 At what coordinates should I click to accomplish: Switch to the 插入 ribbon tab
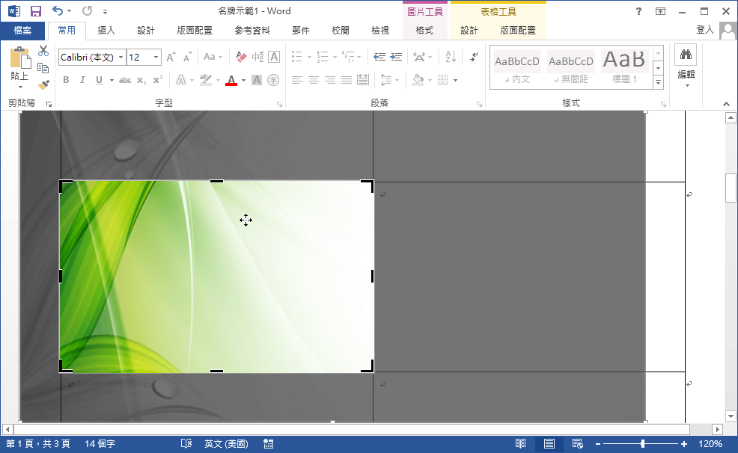tap(109, 30)
